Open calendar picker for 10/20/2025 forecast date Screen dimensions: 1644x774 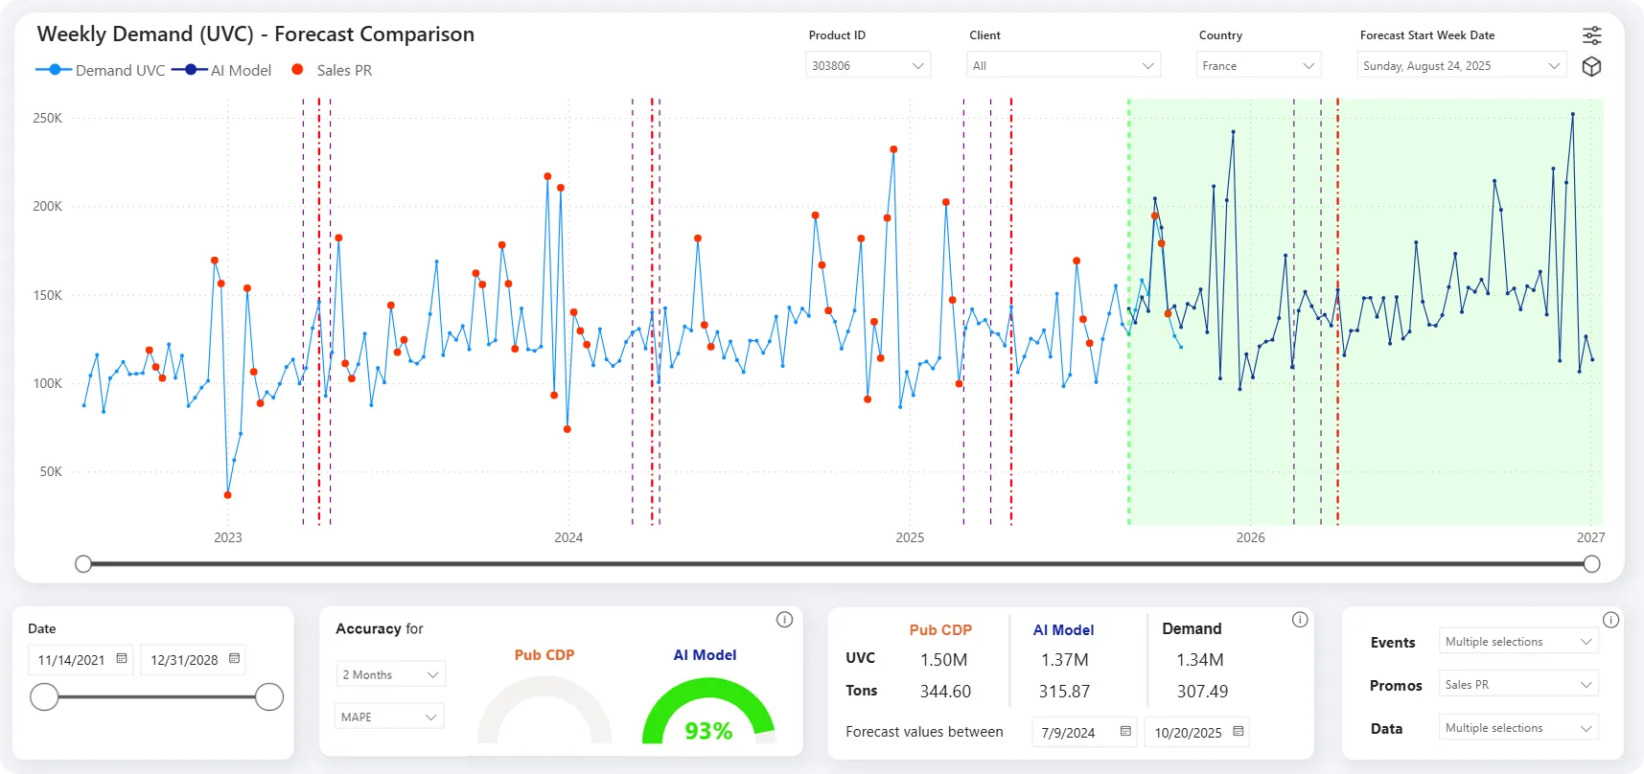(1239, 731)
